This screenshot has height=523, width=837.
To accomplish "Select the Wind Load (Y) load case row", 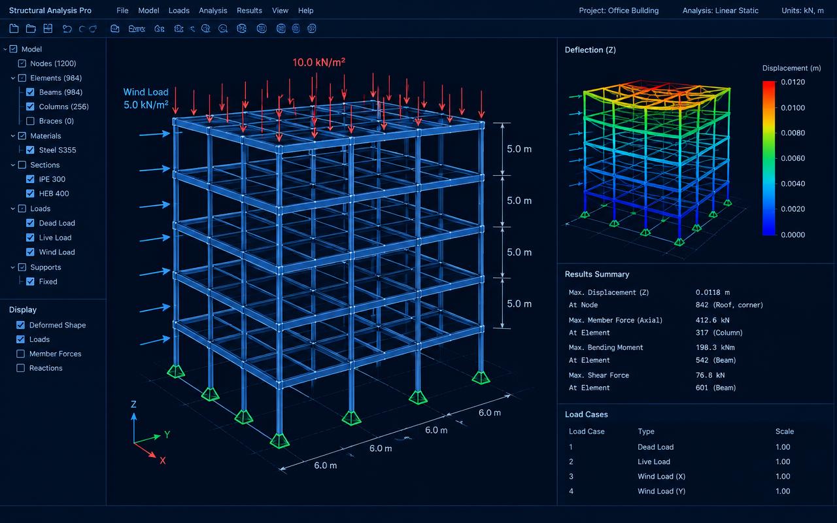I will point(696,491).
